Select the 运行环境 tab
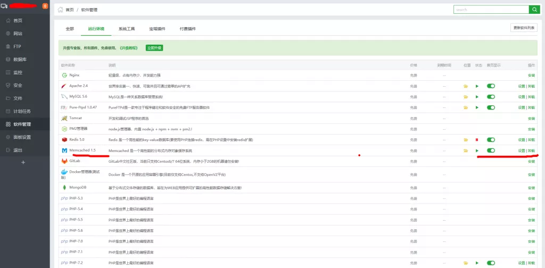Image resolution: width=545 pixels, height=268 pixels. 96,29
